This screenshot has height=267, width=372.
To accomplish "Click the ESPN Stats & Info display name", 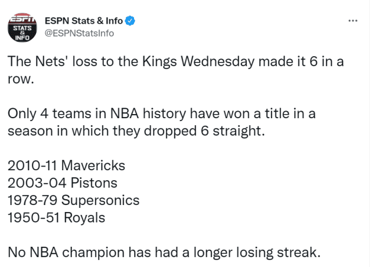I will point(84,21).
